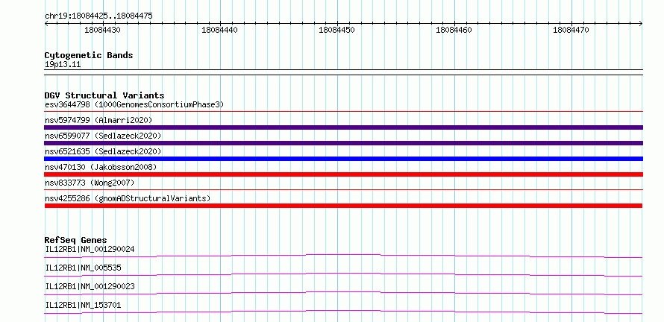Click the left arrowhead of the ruler
The height and width of the screenshot is (322, 664).
(x=46, y=23)
